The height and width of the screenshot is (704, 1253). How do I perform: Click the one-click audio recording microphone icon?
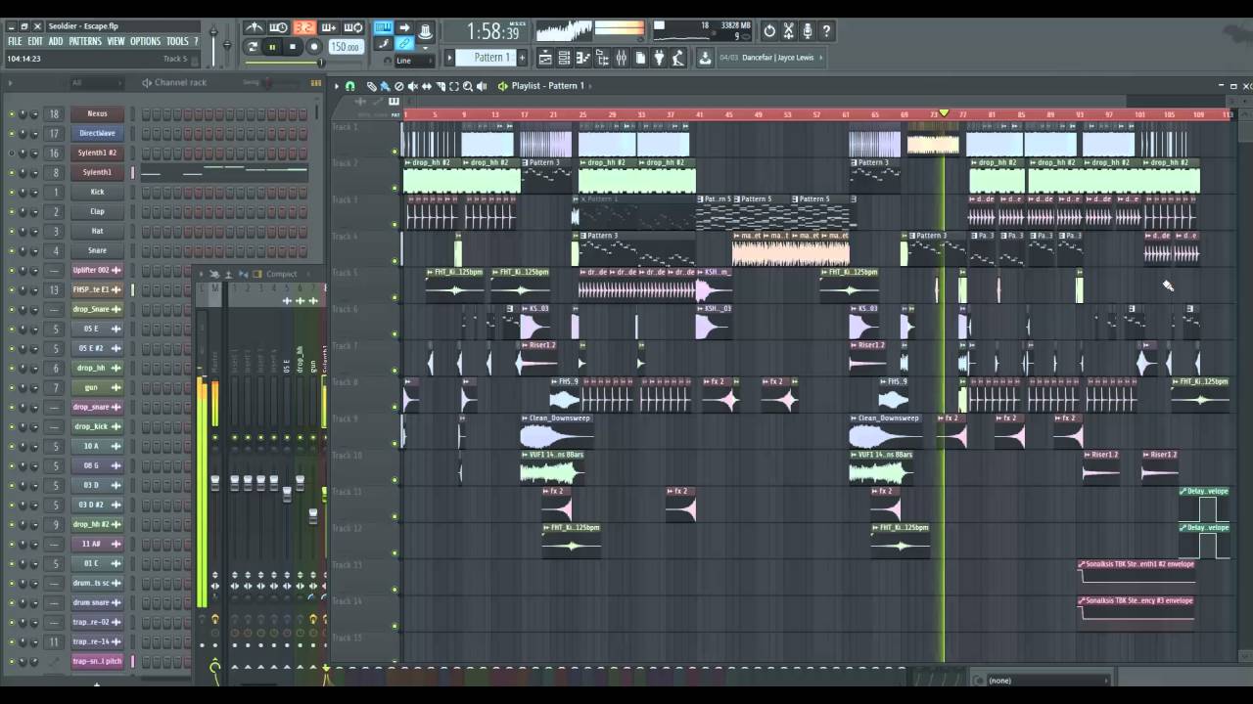click(x=808, y=31)
